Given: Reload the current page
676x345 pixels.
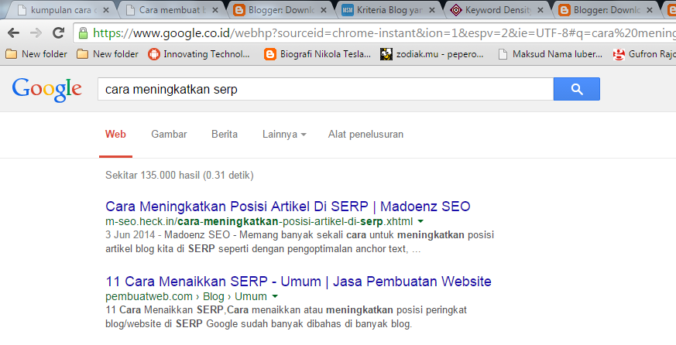Looking at the screenshot, I should tap(58, 32).
